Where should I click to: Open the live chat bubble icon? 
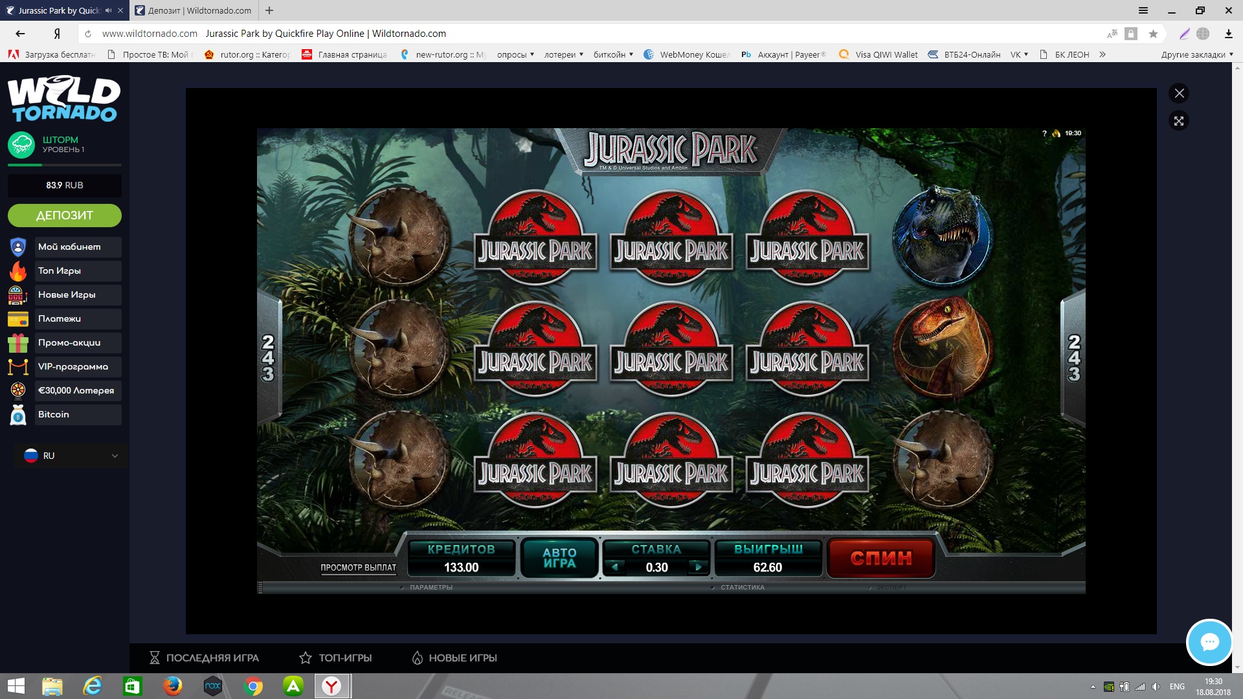tap(1209, 642)
